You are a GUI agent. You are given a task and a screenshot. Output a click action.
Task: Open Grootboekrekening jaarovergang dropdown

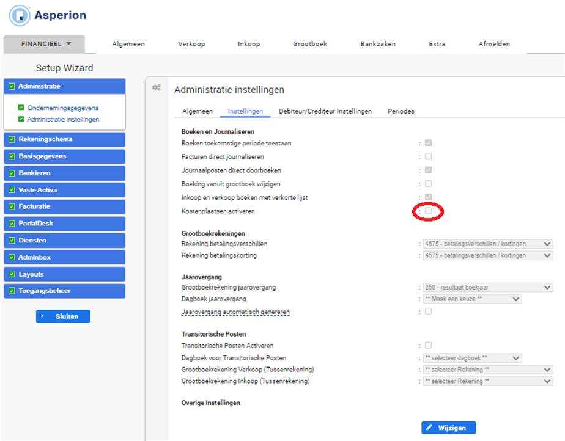[488, 287]
